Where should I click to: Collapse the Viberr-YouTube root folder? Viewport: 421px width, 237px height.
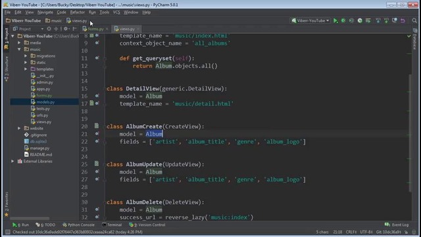click(x=12, y=36)
